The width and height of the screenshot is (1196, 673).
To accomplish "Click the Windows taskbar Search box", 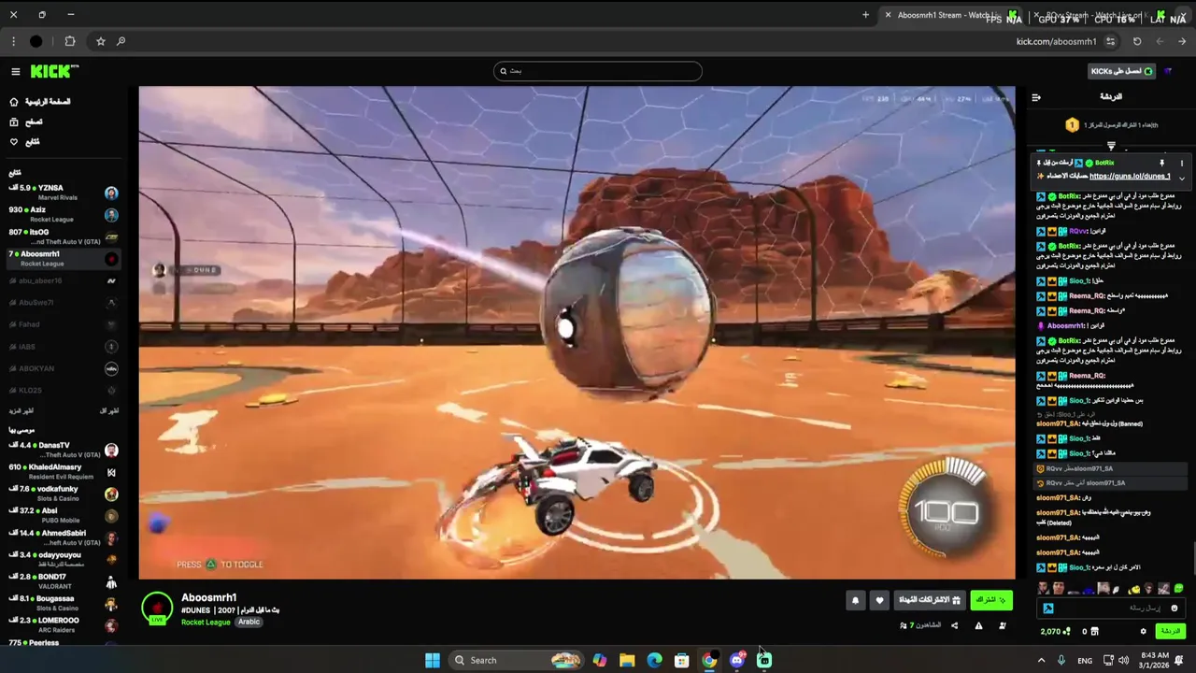I will [x=515, y=660].
